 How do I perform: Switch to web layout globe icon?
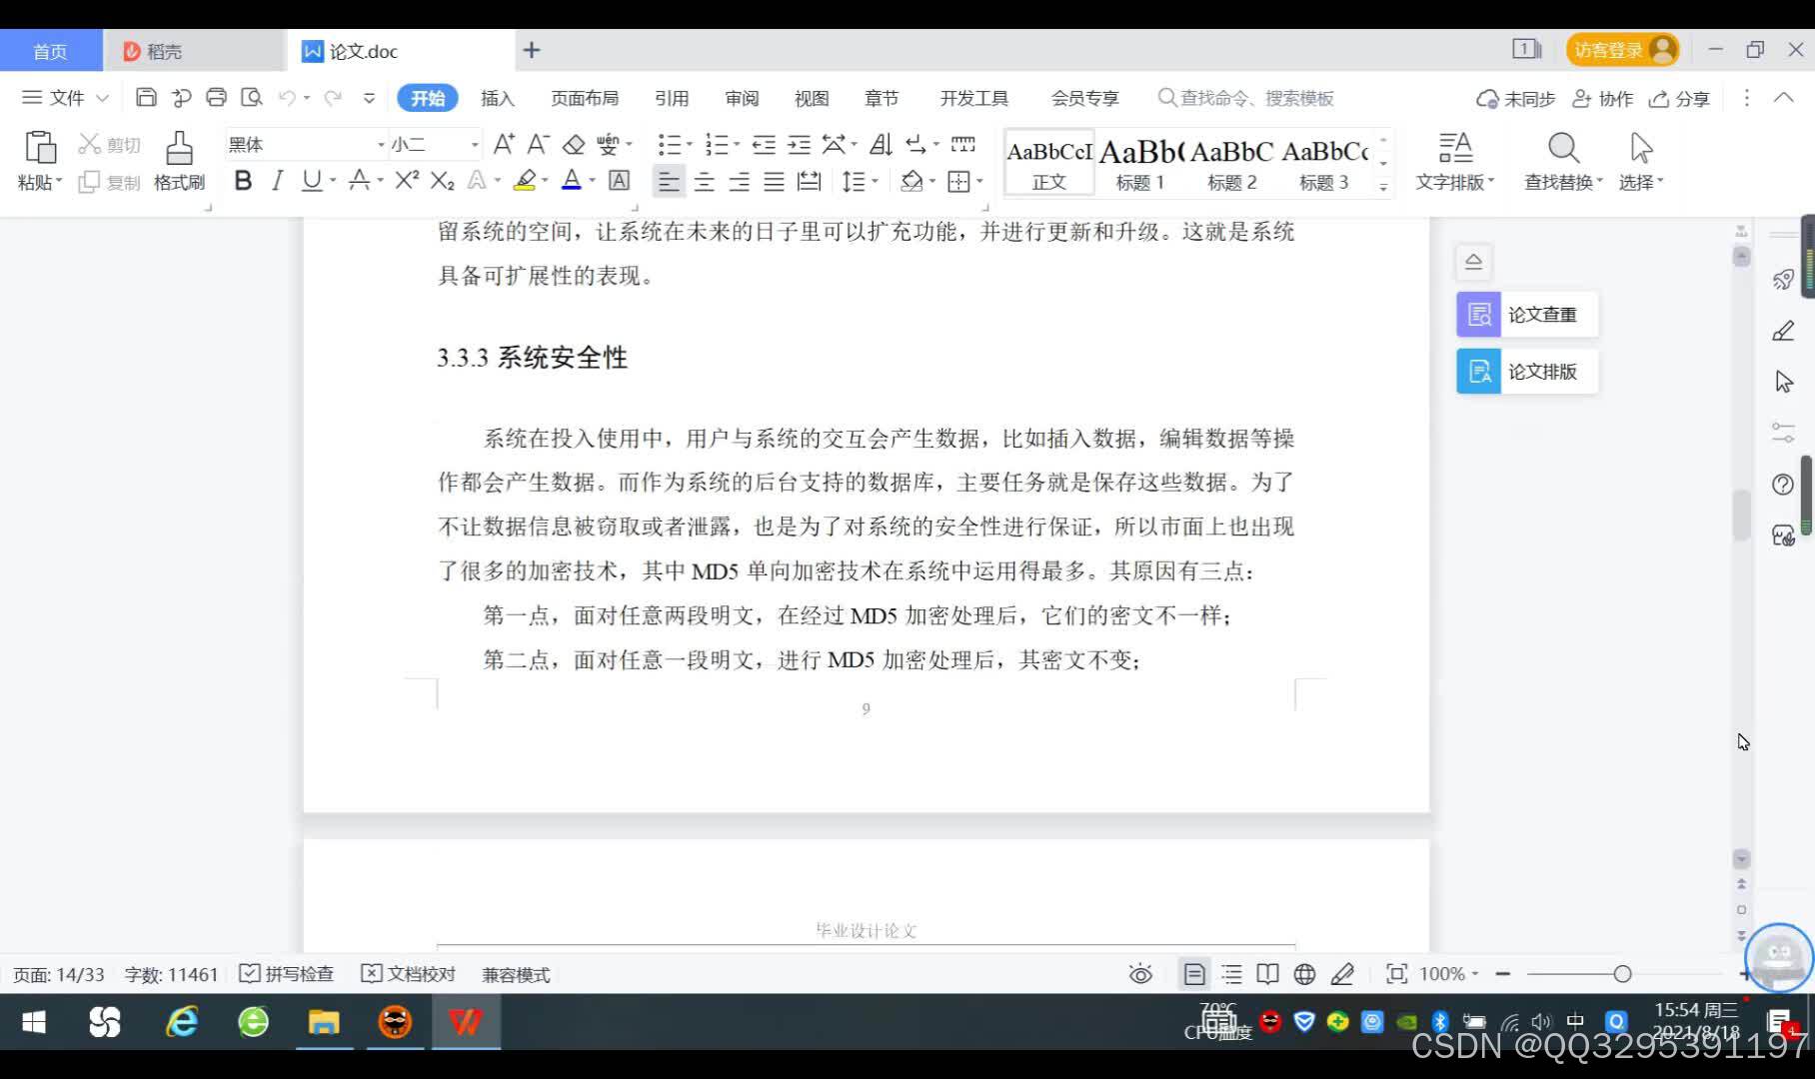(1304, 974)
